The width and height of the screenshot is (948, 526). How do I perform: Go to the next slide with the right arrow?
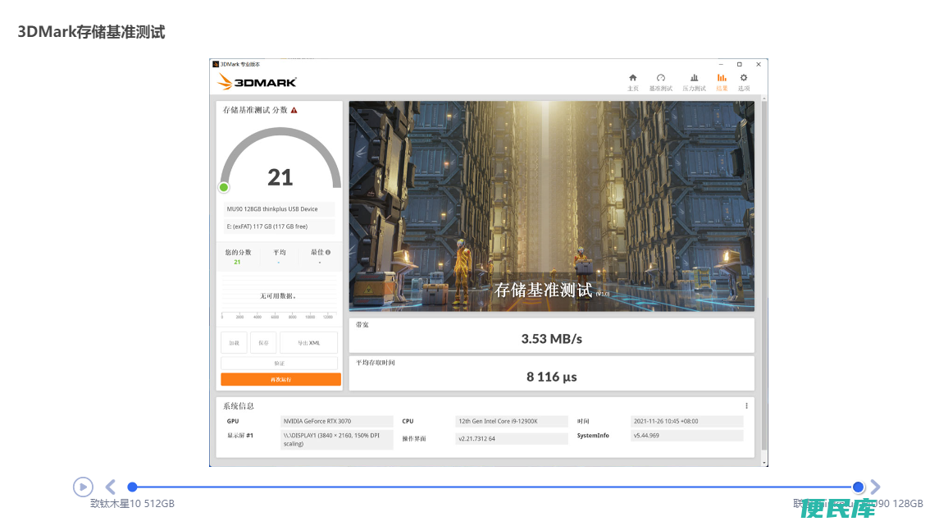coord(875,487)
